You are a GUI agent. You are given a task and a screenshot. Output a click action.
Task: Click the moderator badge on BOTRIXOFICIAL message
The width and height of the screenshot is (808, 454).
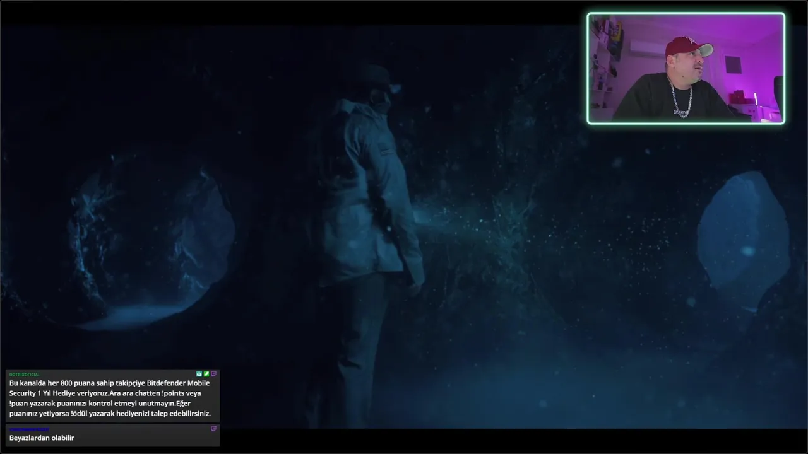199,374
